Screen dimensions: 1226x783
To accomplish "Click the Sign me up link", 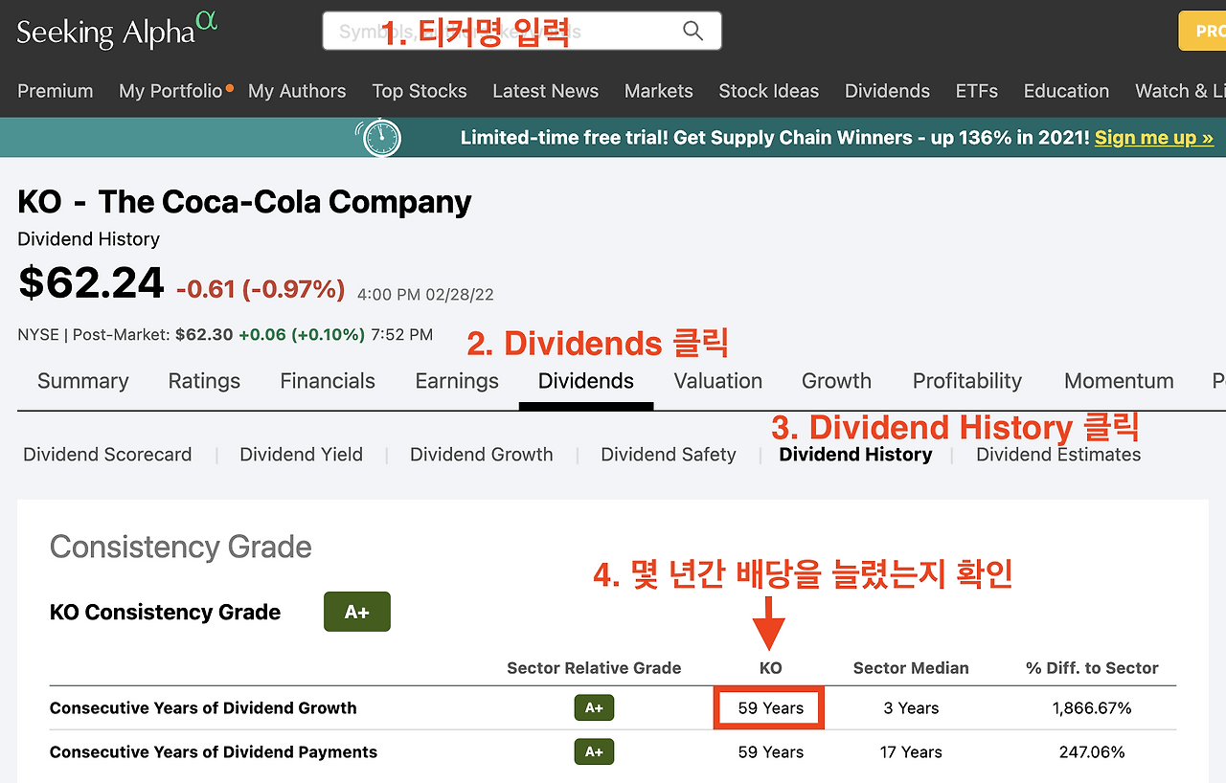I will click(1154, 138).
